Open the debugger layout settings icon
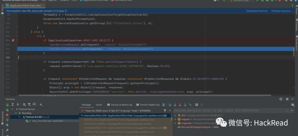The image size is (298, 136). [293, 105]
